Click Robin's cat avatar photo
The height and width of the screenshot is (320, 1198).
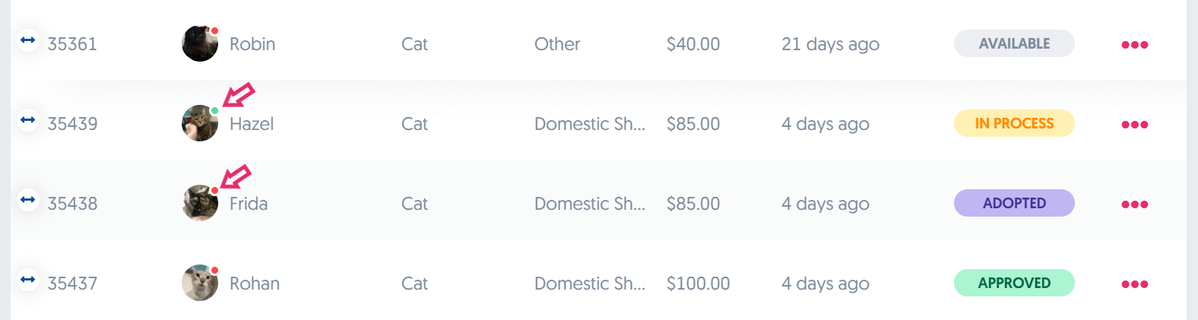click(x=200, y=44)
